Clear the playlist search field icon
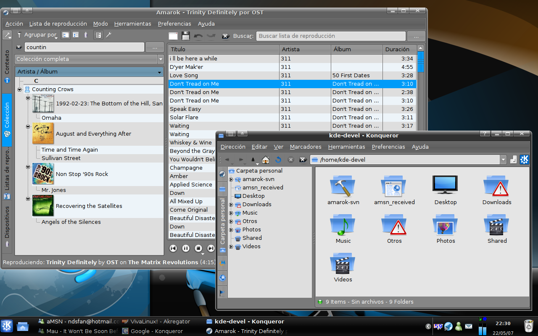The image size is (538, 336). [226, 36]
